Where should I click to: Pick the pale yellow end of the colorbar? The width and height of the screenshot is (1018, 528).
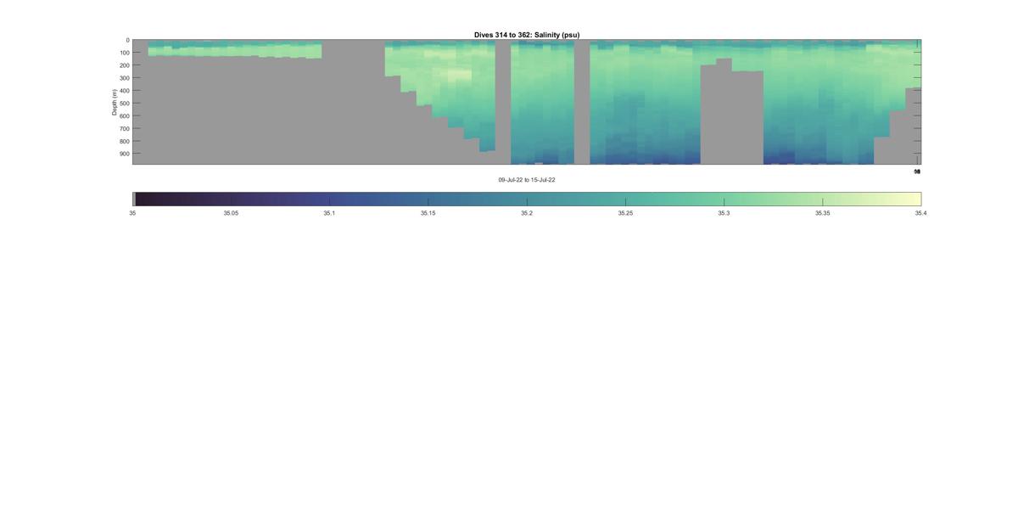915,199
